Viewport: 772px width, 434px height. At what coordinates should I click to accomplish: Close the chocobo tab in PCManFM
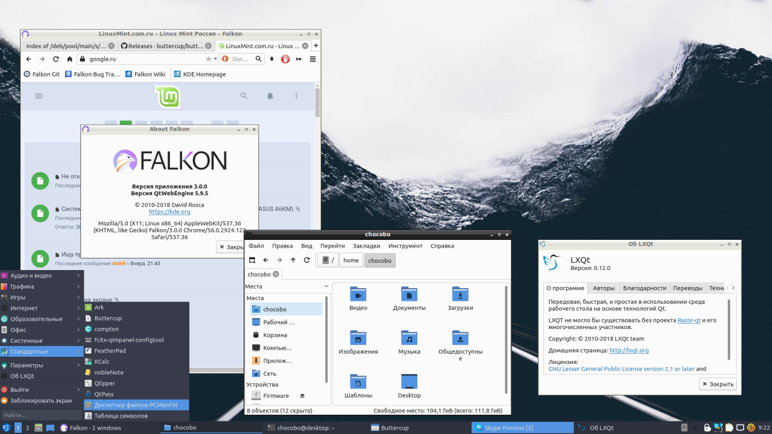[276, 274]
